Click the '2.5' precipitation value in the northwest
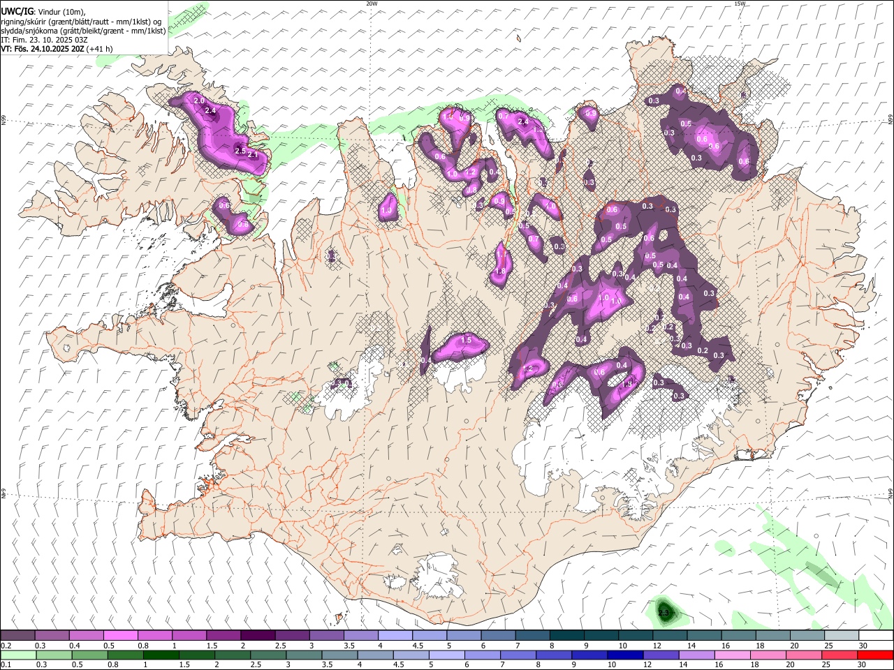Viewport: 894px width, 670px height. click(x=240, y=151)
